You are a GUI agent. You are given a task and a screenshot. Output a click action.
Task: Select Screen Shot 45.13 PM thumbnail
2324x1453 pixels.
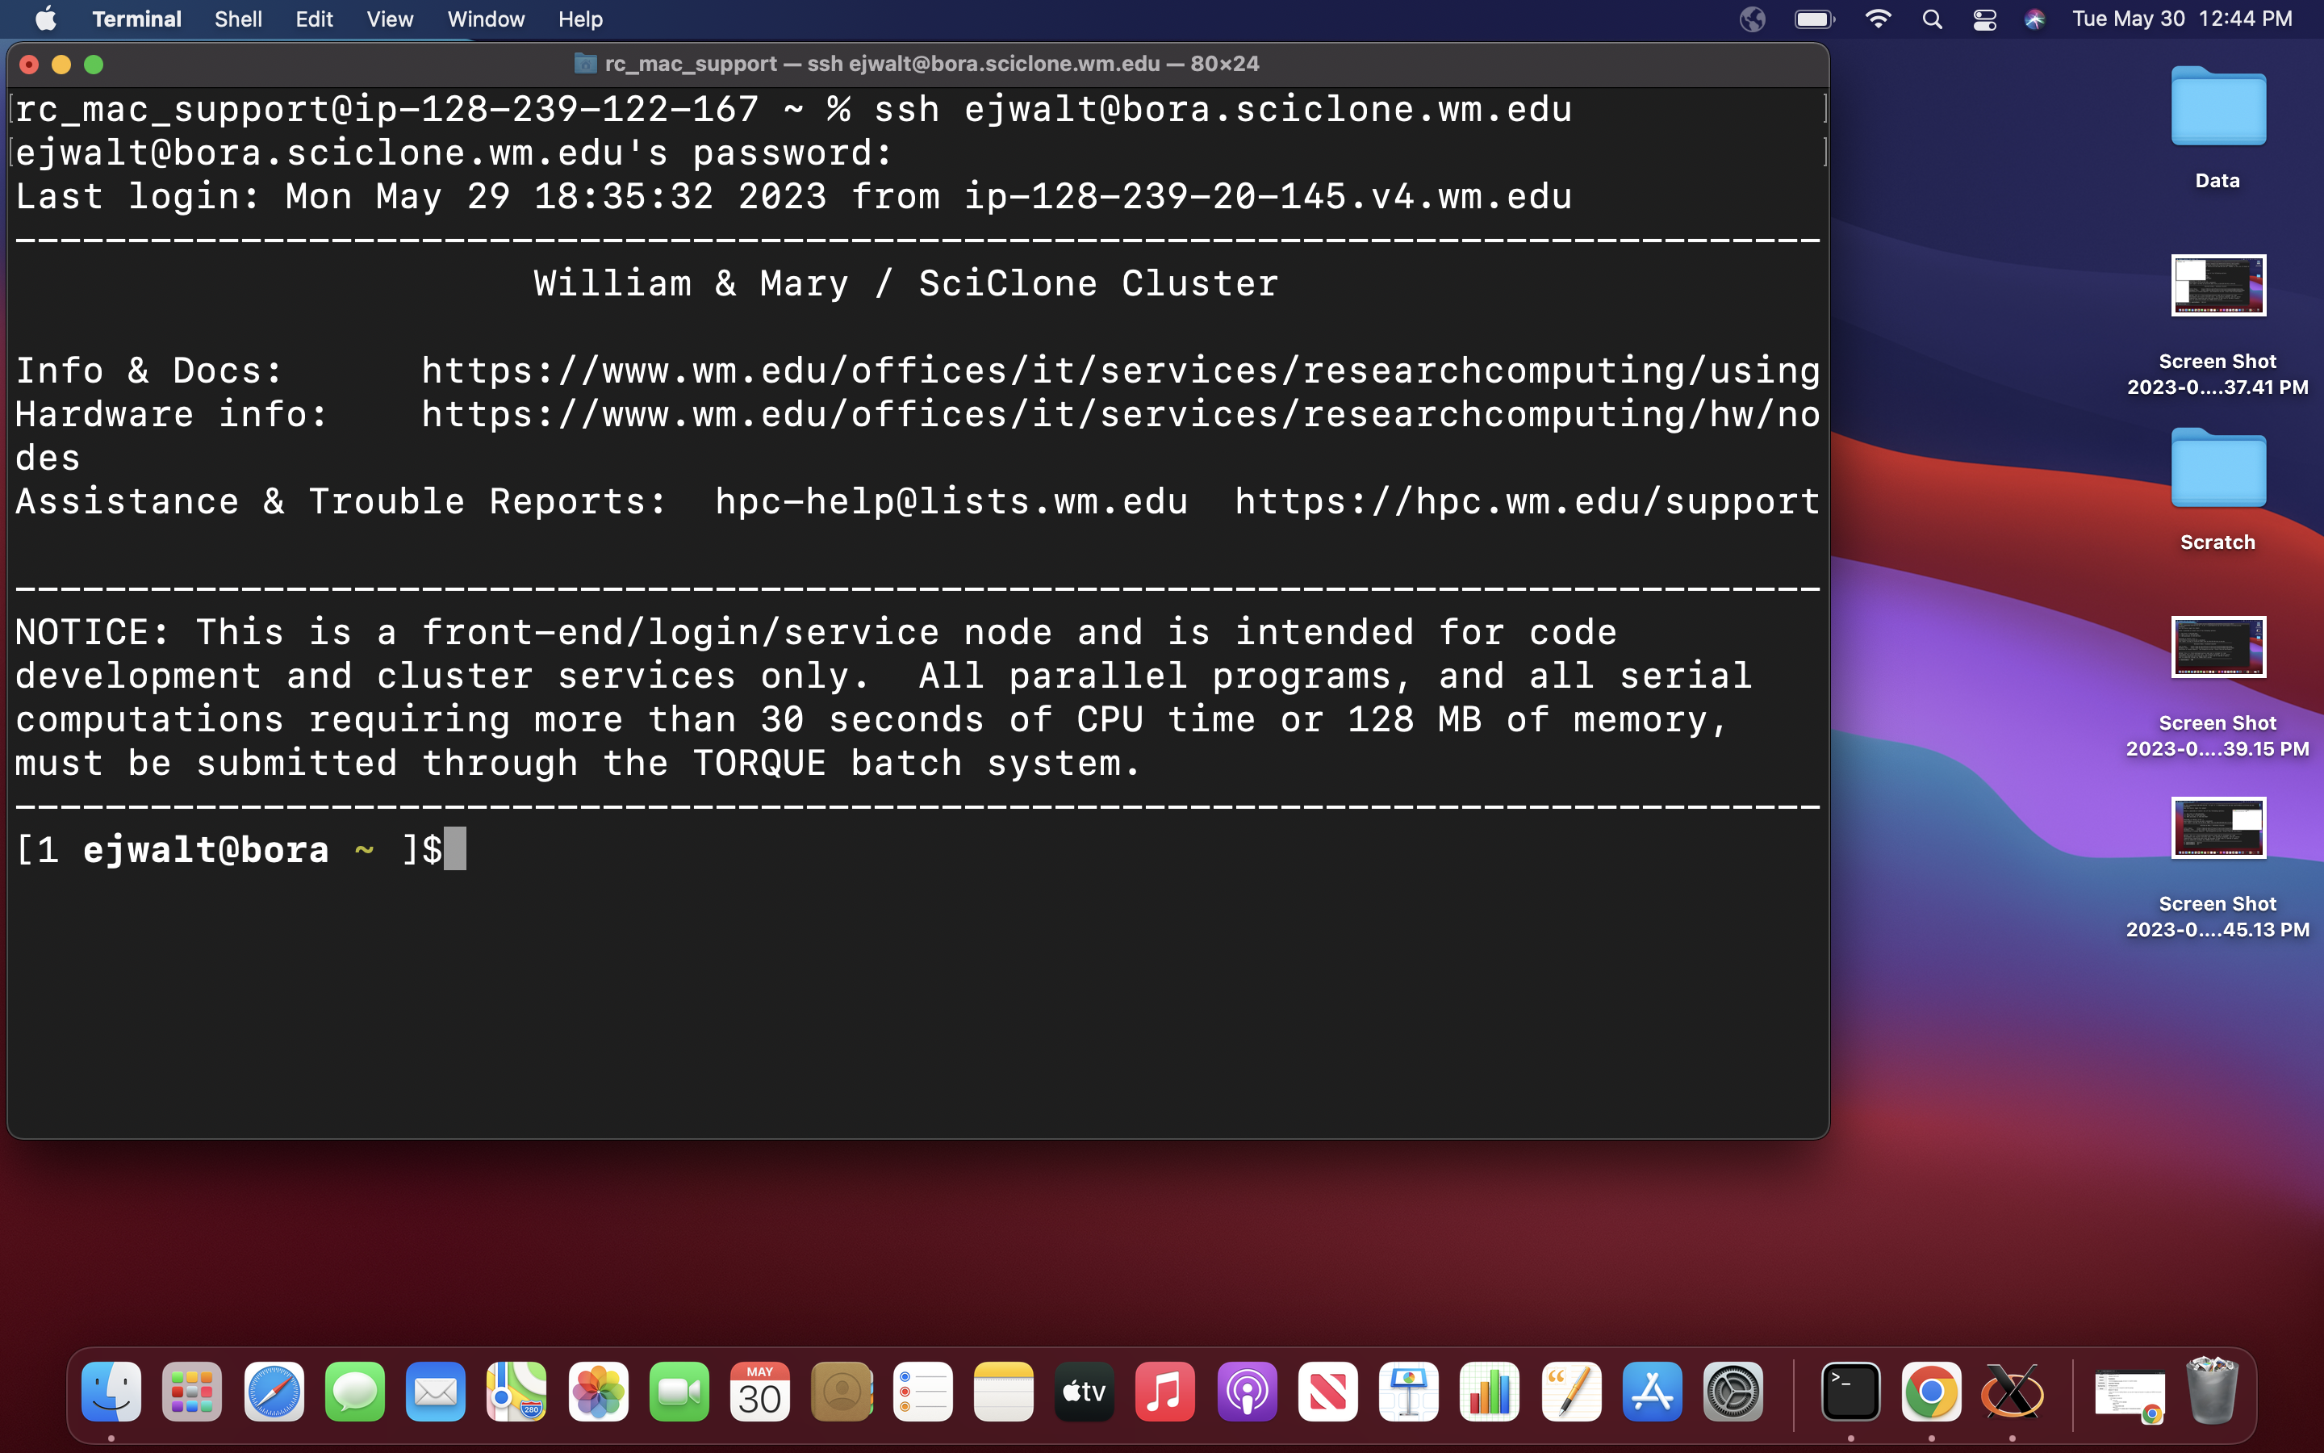pyautogui.click(x=2217, y=828)
